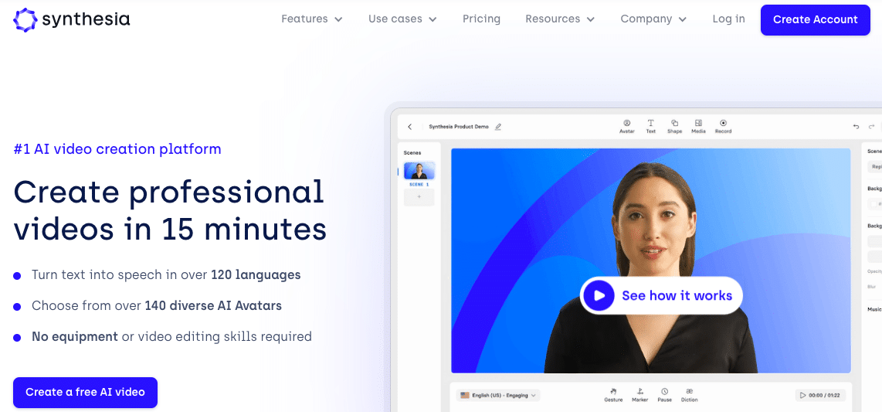Play the script preview 00:00 / 01:22
The height and width of the screenshot is (412, 882).
pos(820,395)
